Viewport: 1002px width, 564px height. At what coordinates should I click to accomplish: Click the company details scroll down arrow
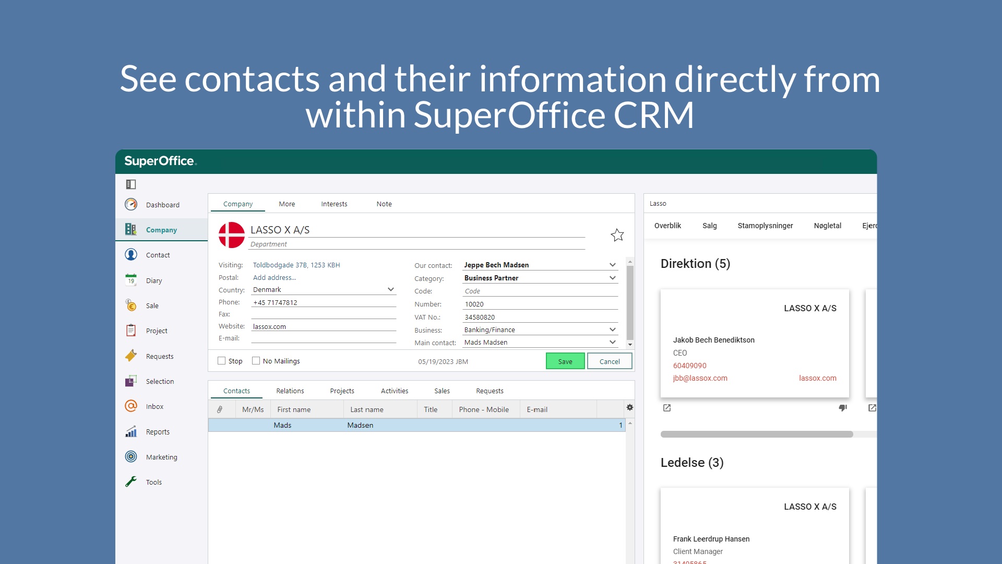point(630,345)
